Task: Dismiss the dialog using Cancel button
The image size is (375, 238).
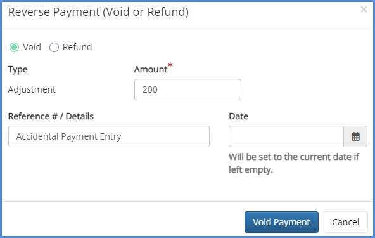Action: [x=346, y=222]
